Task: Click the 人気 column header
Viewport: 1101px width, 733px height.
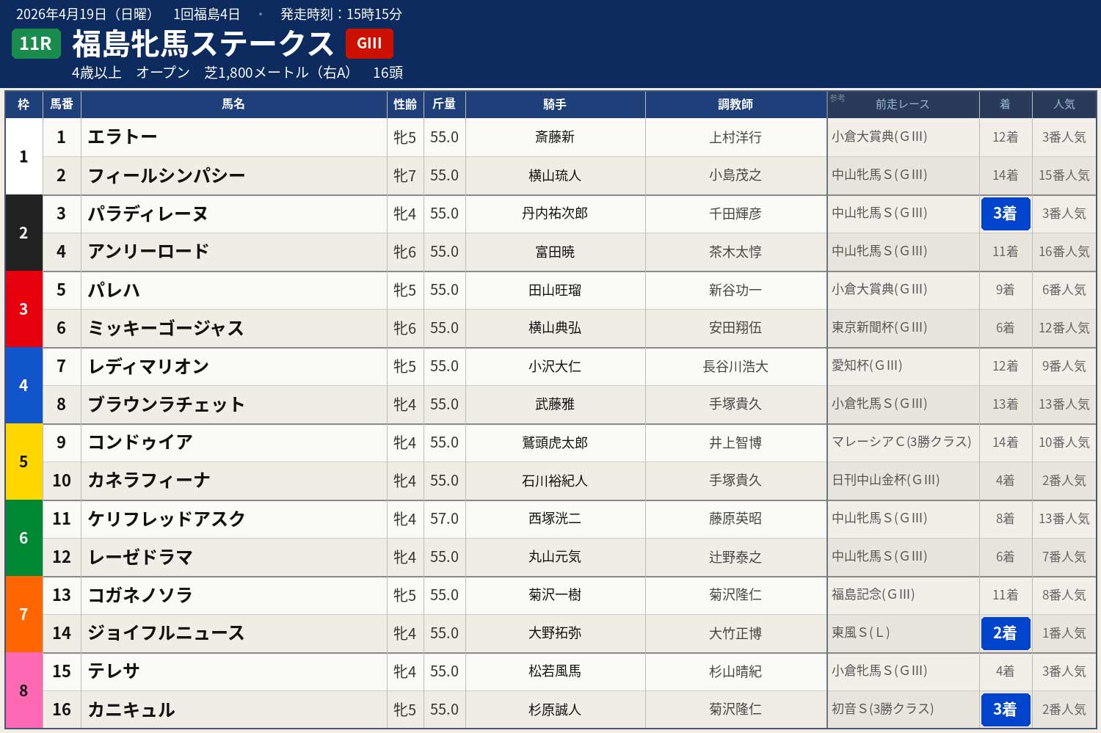Action: [1064, 104]
